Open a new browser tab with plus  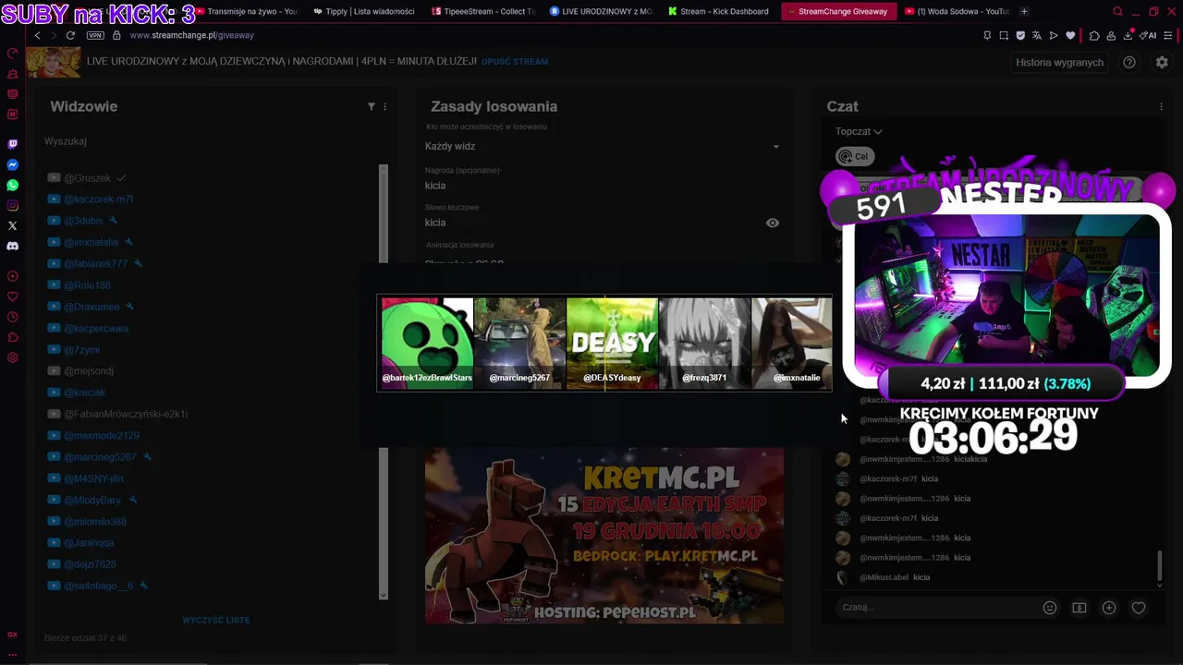(x=1024, y=11)
